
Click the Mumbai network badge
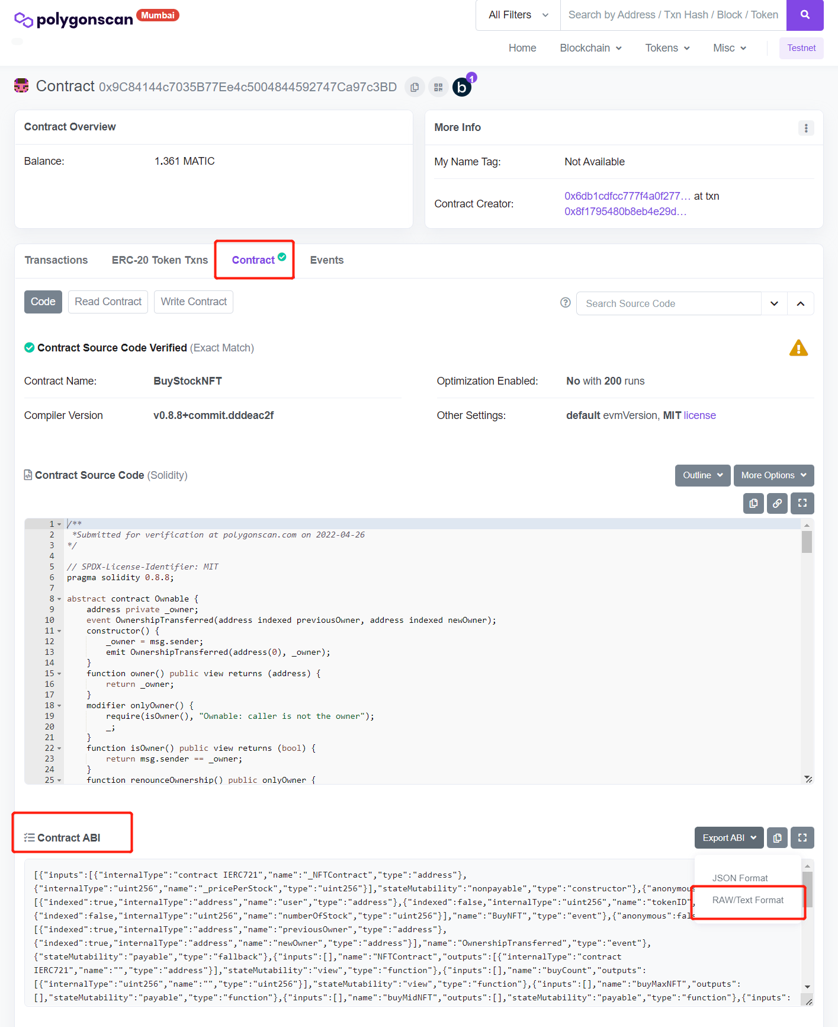pos(158,15)
